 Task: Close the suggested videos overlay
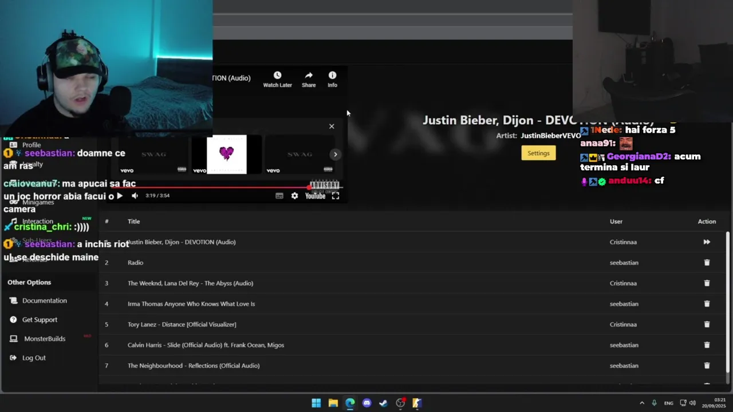pos(332,126)
